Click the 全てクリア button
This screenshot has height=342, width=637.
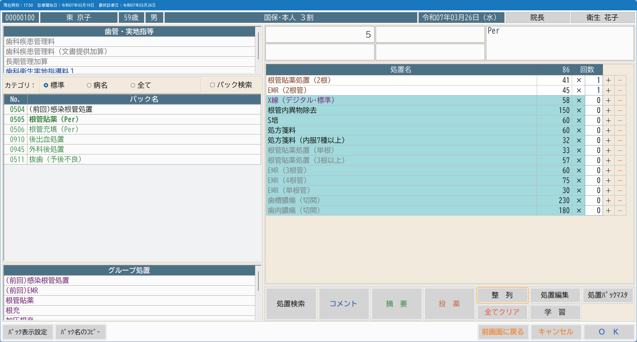[502, 312]
